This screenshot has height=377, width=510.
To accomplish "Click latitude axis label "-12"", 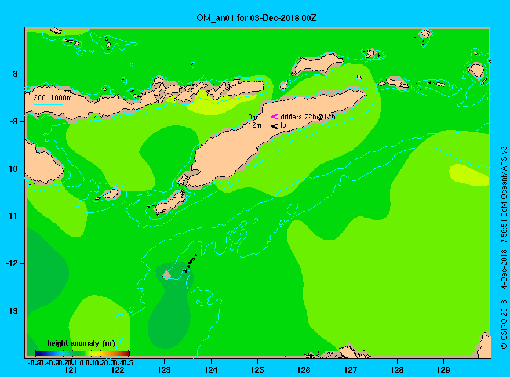I will coord(12,263).
